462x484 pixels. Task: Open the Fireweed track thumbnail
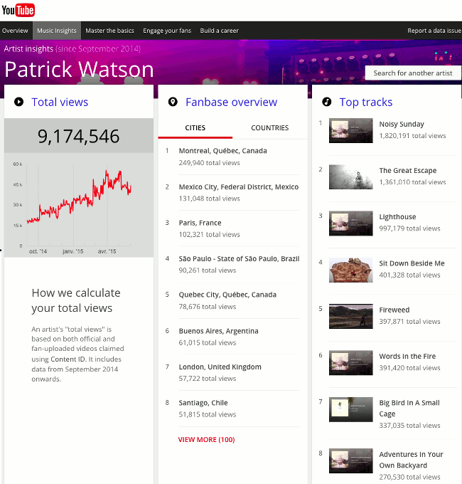pos(350,316)
